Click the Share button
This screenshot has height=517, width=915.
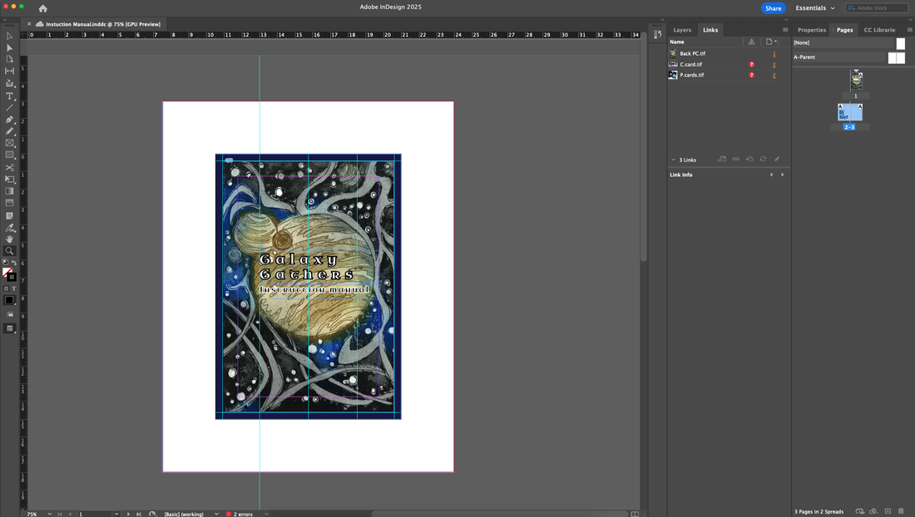774,8
